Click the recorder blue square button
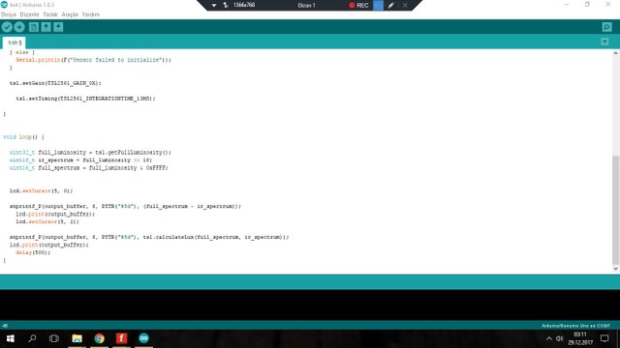Viewport: 620px width, 348px height. click(x=378, y=5)
